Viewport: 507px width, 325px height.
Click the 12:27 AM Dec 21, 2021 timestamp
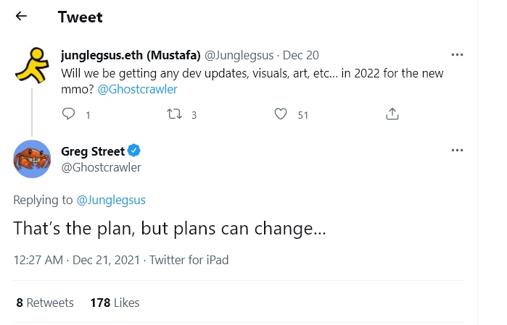[x=77, y=260]
